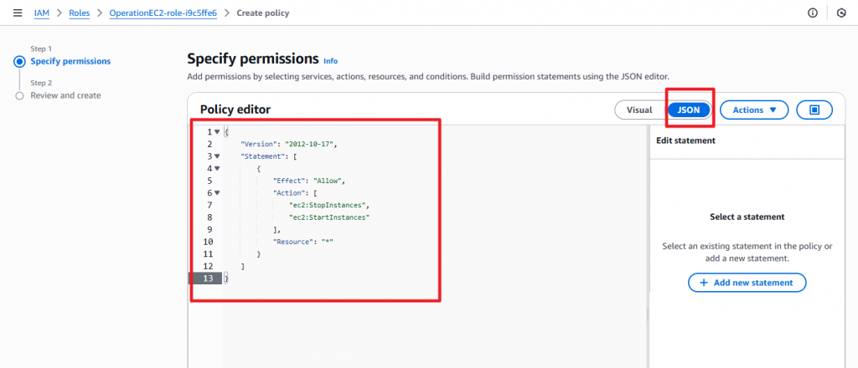Open the Roles breadcrumb link
Screen dimensions: 858x368
(82, 13)
